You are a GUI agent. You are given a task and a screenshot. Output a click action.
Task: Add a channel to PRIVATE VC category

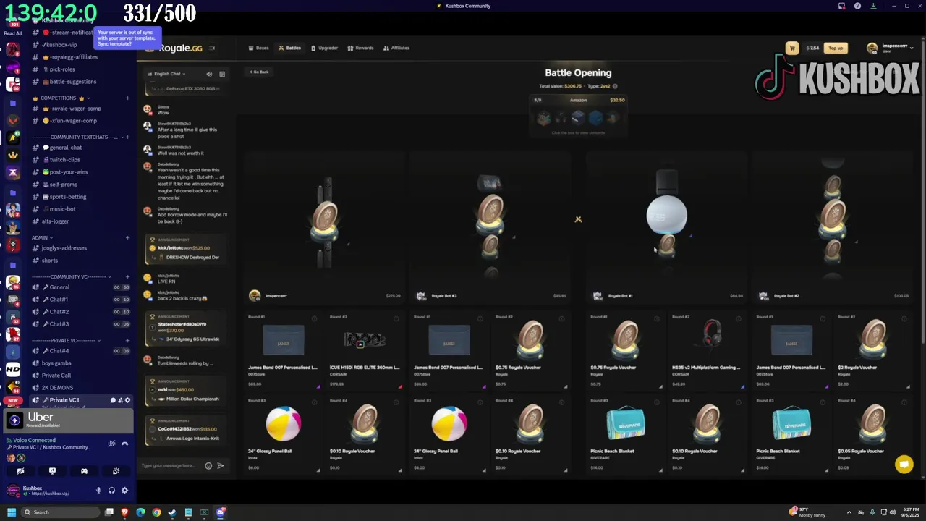127,340
